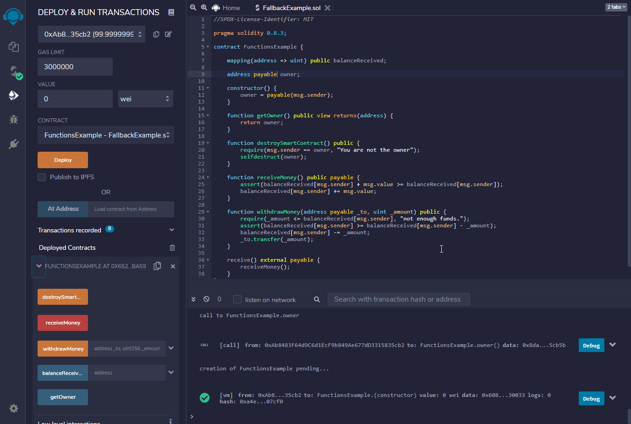Close the FallbackExample.sol tab
Image resolution: width=631 pixels, height=424 pixels.
327,8
